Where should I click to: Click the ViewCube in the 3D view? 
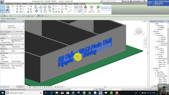tap(139, 31)
